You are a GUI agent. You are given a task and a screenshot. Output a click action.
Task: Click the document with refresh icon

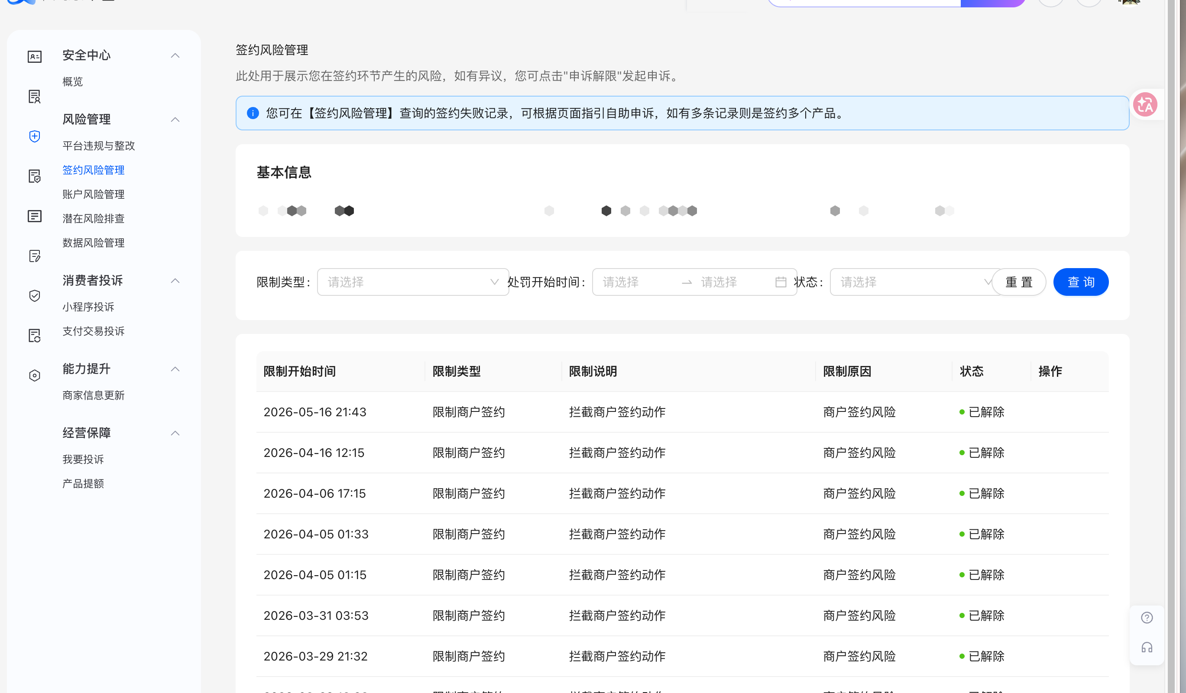(34, 335)
